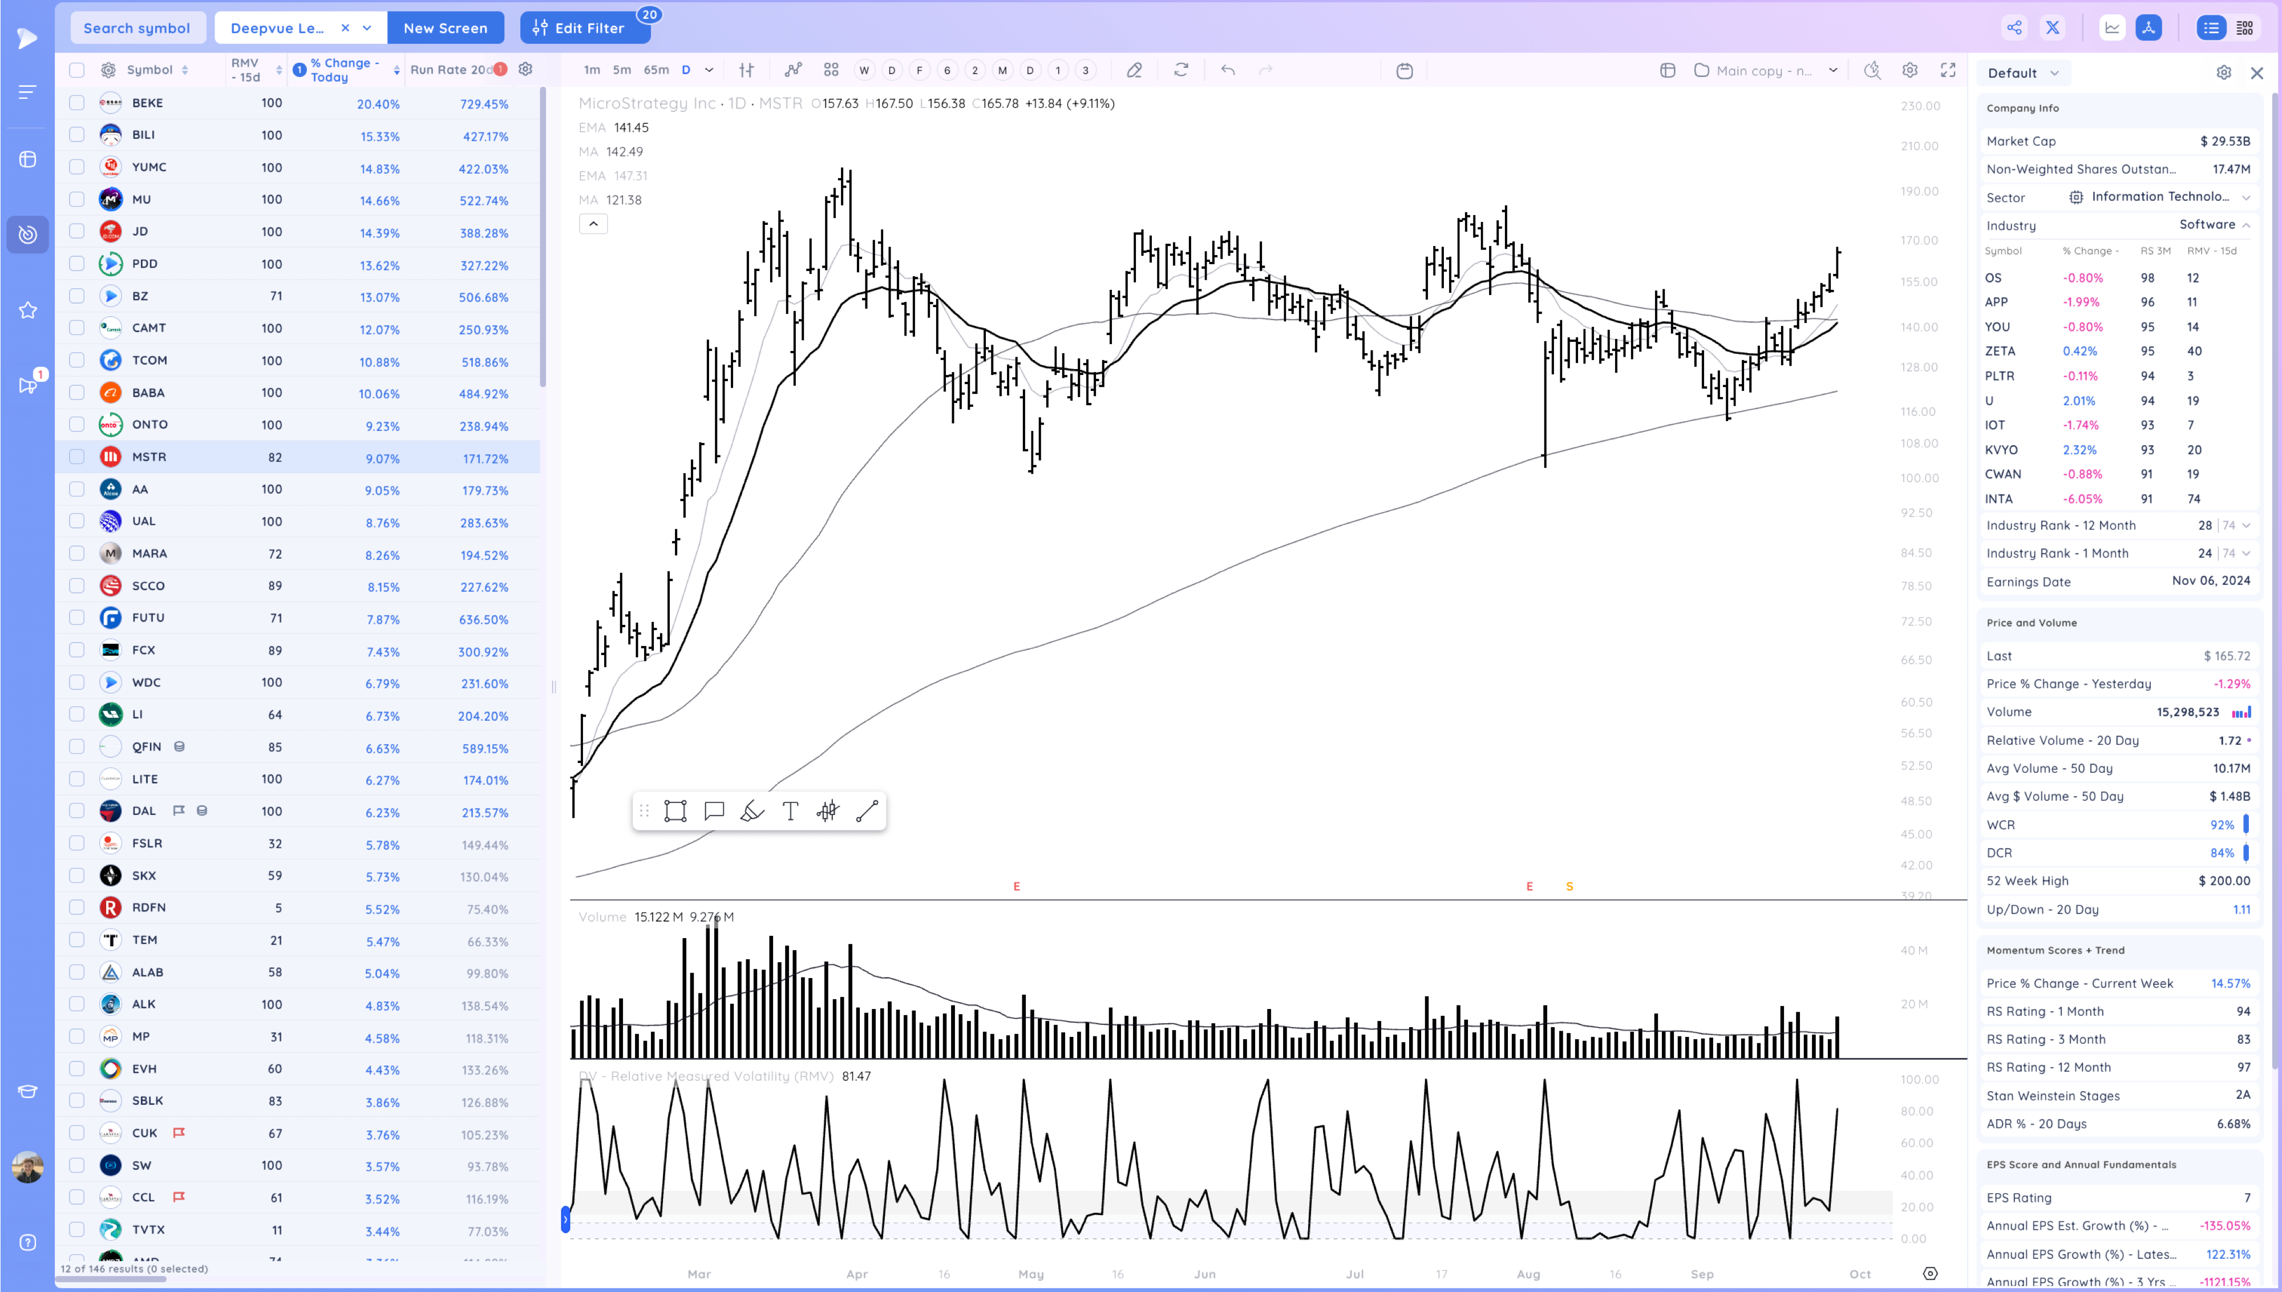This screenshot has width=2282, height=1292.
Task: Toggle the select-all checkbox in header
Action: point(77,70)
